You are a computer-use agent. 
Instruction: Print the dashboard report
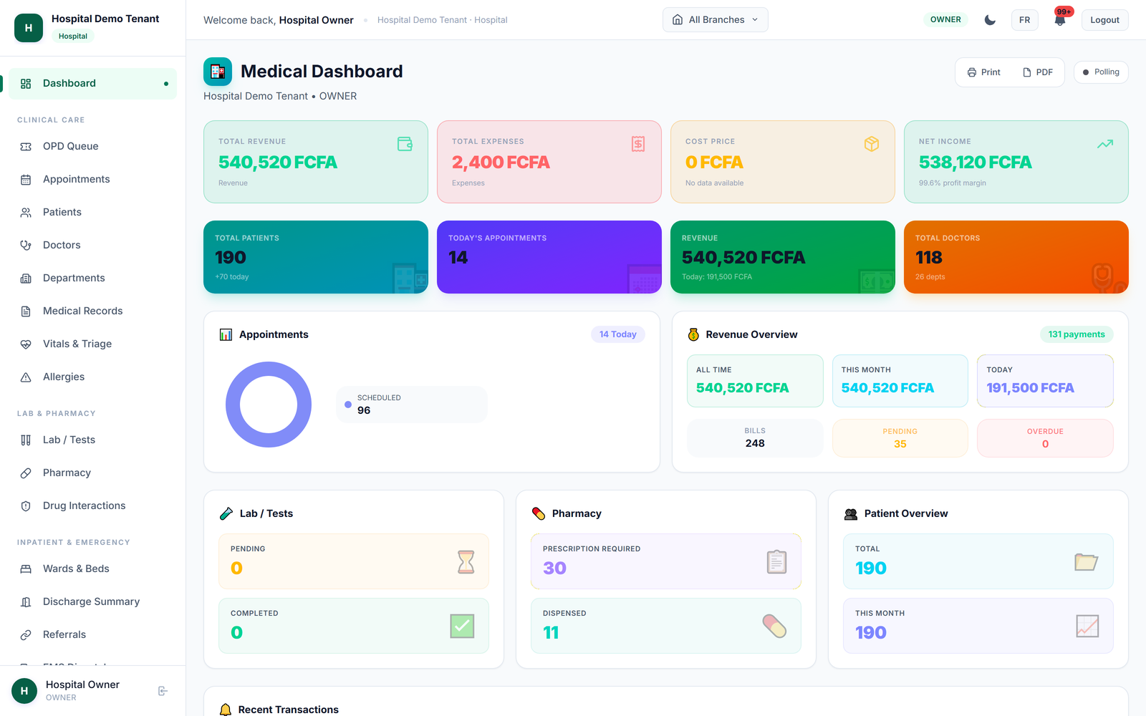click(984, 72)
